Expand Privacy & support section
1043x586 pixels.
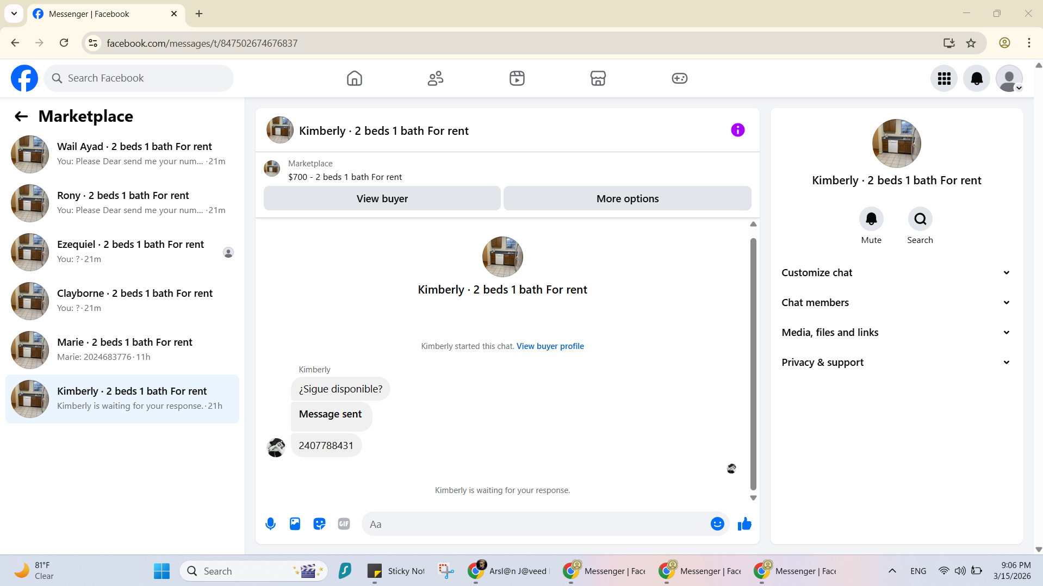(x=896, y=363)
